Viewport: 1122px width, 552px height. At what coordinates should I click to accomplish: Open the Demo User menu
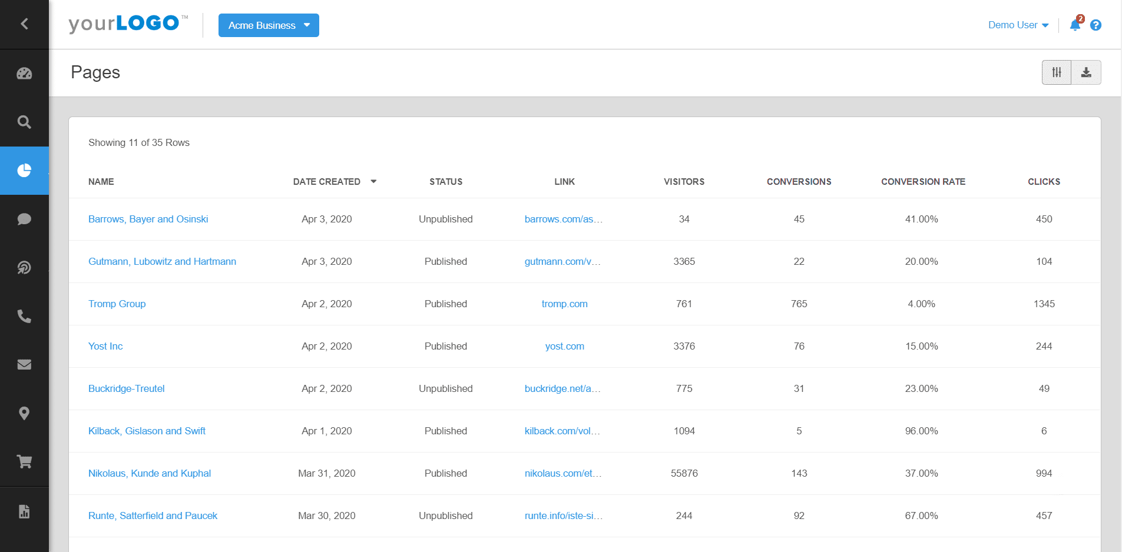point(1018,25)
